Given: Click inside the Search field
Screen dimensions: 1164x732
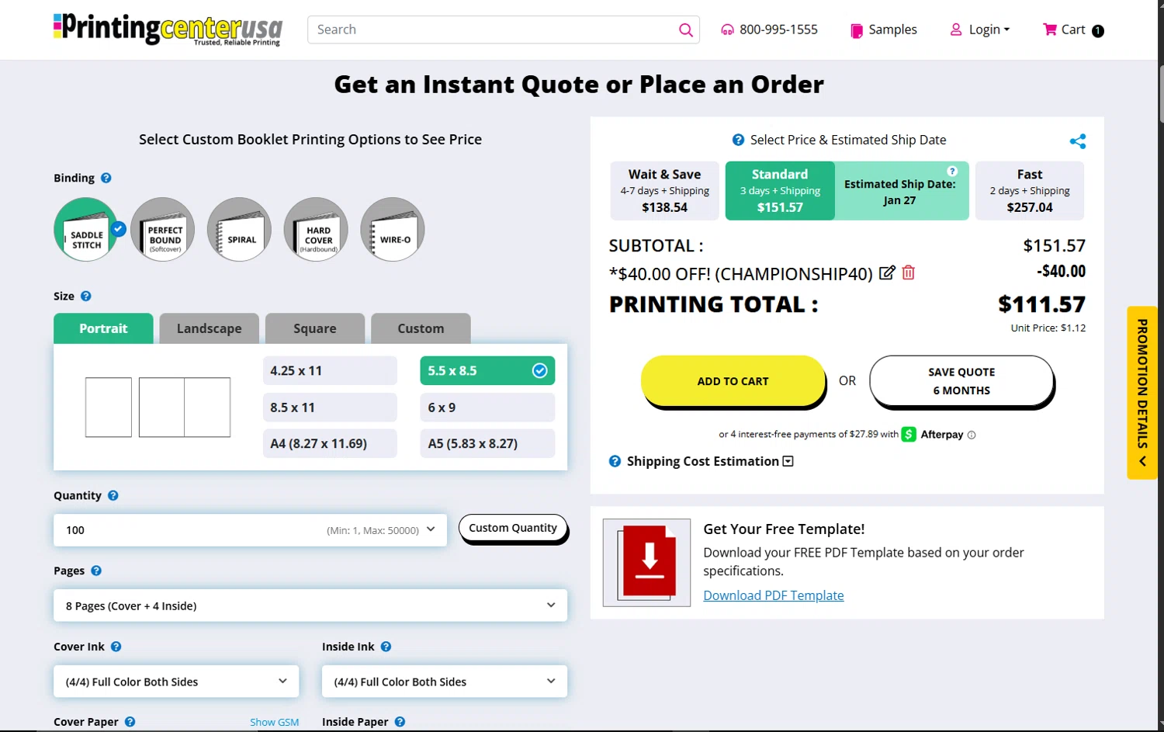Looking at the screenshot, I should (x=493, y=29).
